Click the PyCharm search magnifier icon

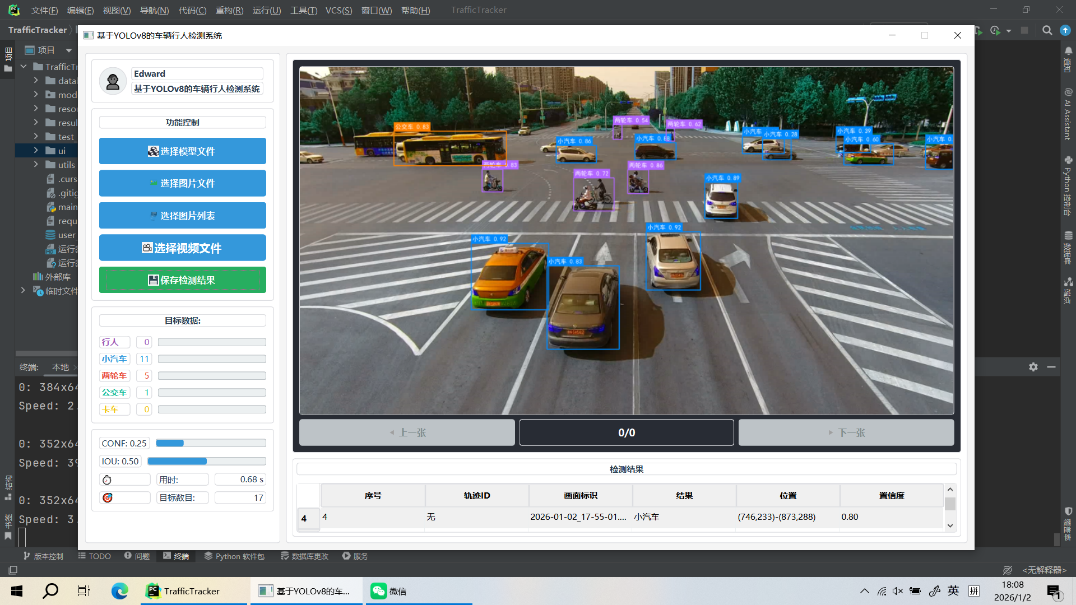pyautogui.click(x=1047, y=31)
